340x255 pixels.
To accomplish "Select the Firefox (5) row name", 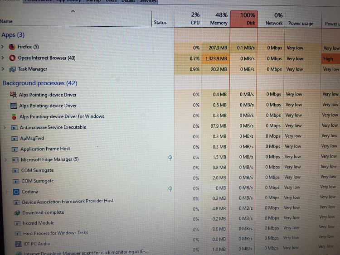I will pyautogui.click(x=28, y=47).
